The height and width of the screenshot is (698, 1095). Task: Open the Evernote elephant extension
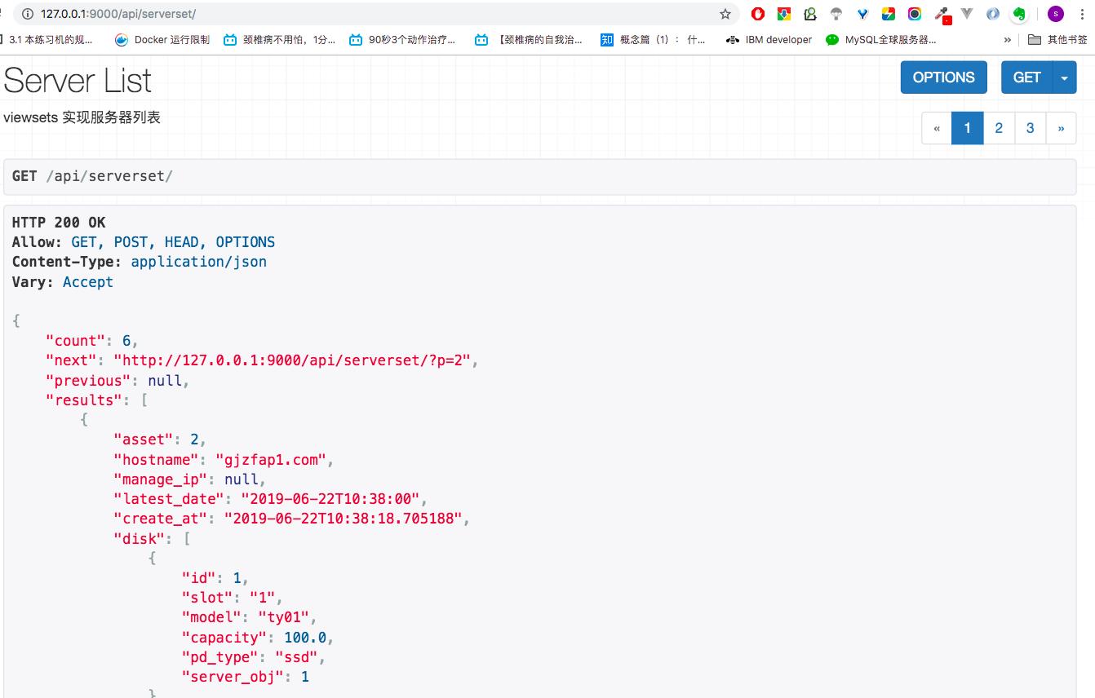[1019, 14]
